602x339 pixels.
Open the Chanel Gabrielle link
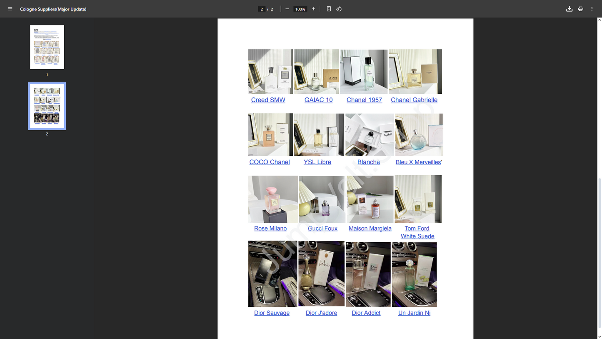coord(414,100)
